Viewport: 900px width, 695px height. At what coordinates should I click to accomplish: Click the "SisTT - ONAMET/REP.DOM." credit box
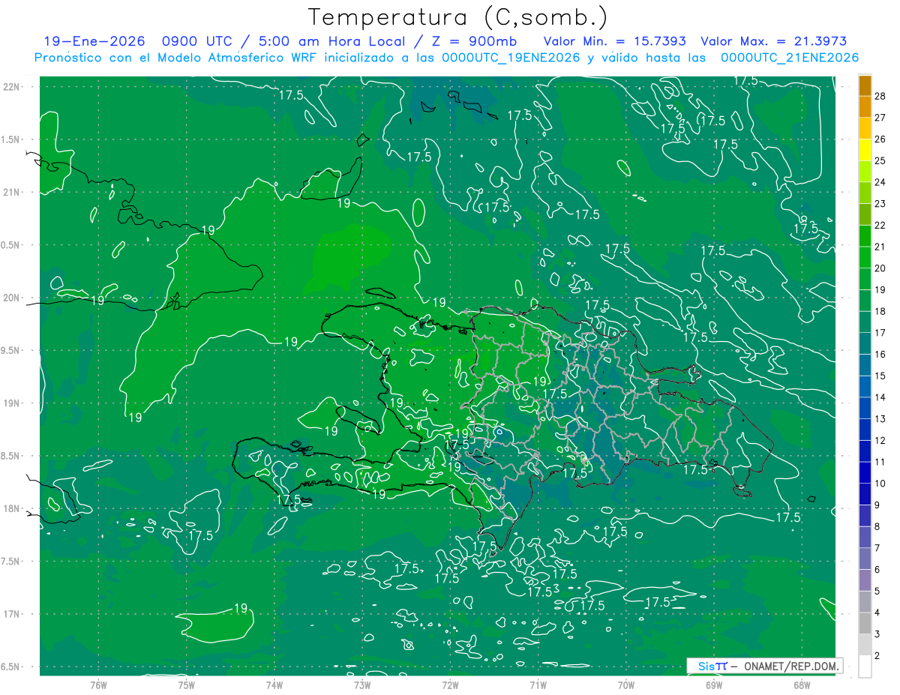765,666
